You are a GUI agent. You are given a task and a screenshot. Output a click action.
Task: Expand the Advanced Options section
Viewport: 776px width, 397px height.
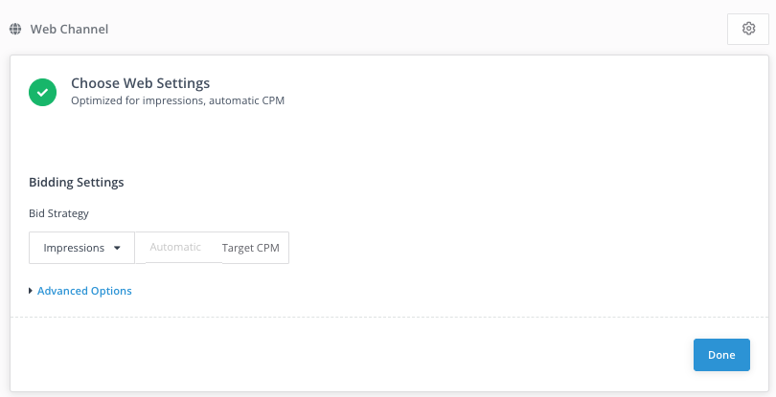click(84, 291)
